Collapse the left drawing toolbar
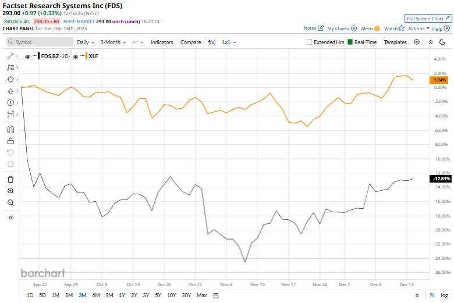 tap(10, 218)
